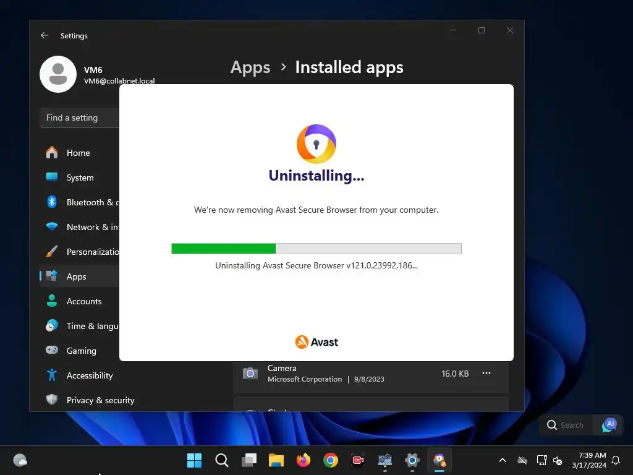Click the 16.0 KB size value
This screenshot has width=633, height=475.
pyautogui.click(x=455, y=374)
